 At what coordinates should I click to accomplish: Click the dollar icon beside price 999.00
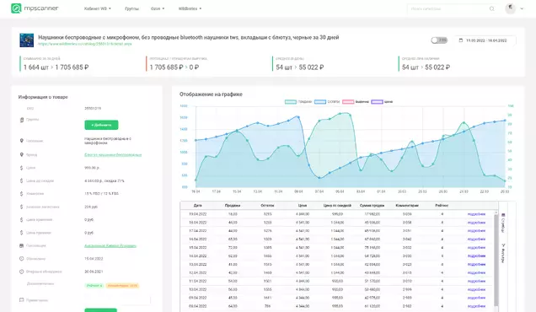[22, 168]
